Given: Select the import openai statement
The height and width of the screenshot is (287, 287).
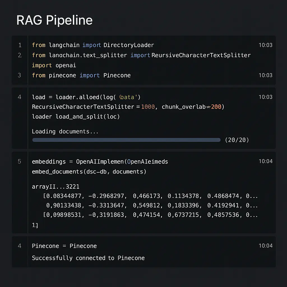Looking at the screenshot, I should tap(54, 65).
